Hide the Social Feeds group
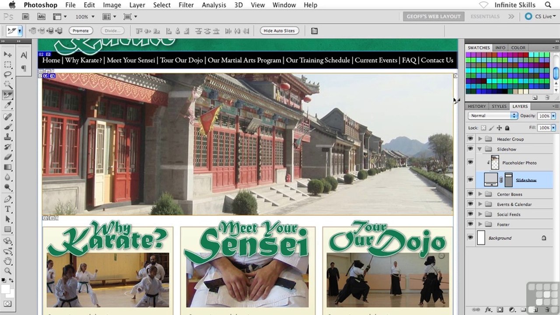 point(470,214)
